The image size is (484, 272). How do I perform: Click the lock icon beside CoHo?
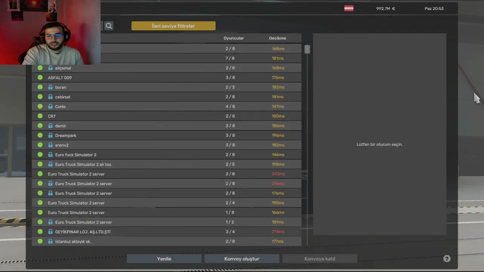50,107
